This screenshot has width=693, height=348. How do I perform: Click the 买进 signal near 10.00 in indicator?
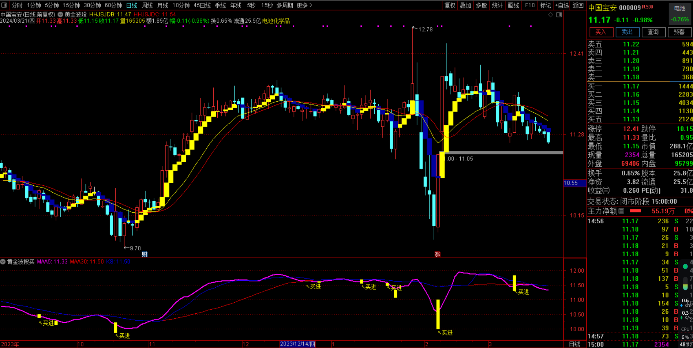(447, 333)
